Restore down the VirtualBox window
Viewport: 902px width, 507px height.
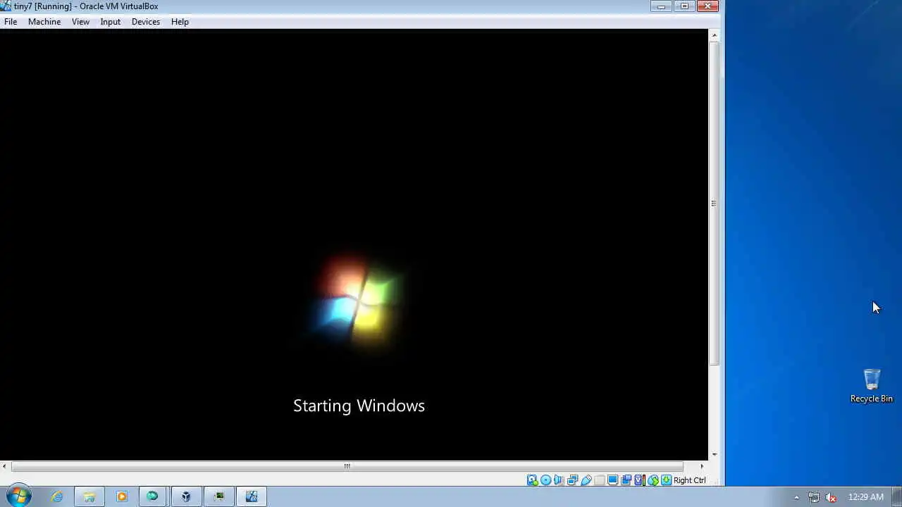(x=684, y=6)
